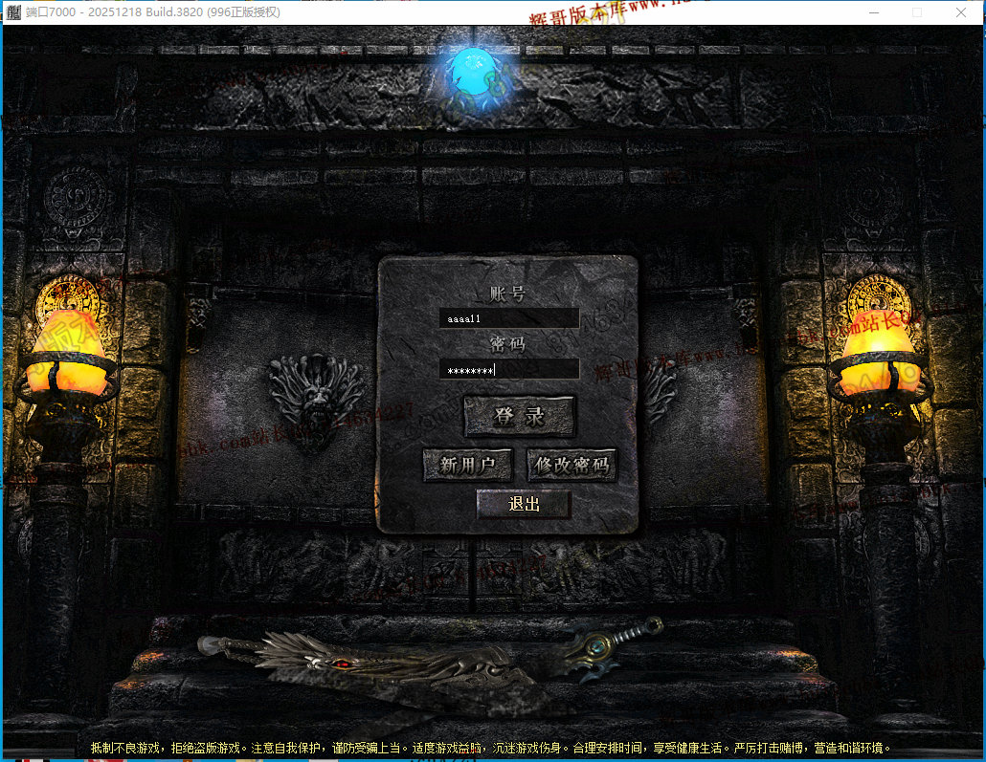The image size is (986, 762).
Task: Click the round carved emblem on left pillar
Action: [76, 197]
